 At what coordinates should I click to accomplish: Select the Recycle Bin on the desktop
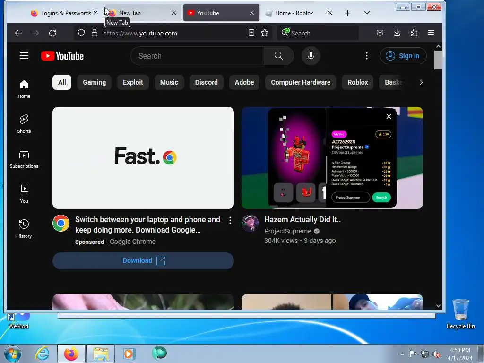(460, 314)
